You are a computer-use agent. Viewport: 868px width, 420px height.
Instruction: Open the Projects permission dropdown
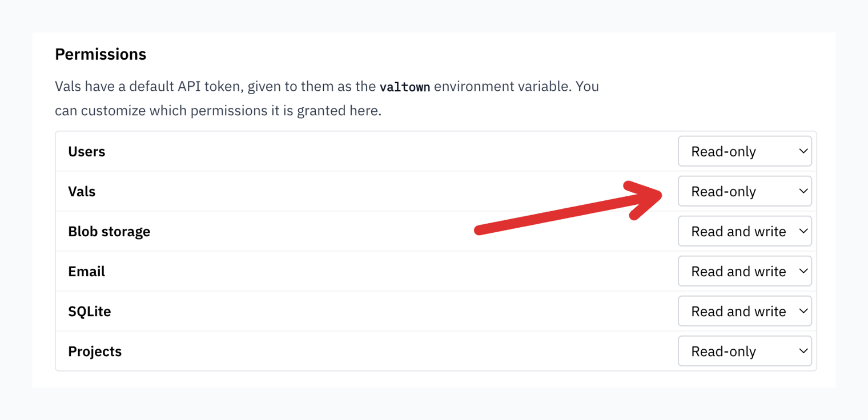(745, 351)
